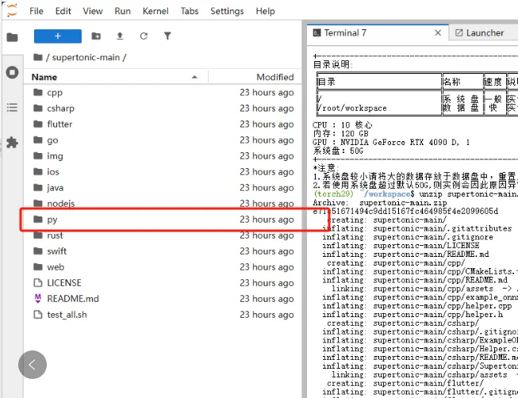Viewport: 518px width, 398px height.
Task: Sort files by Modified column header
Action: (x=255, y=77)
